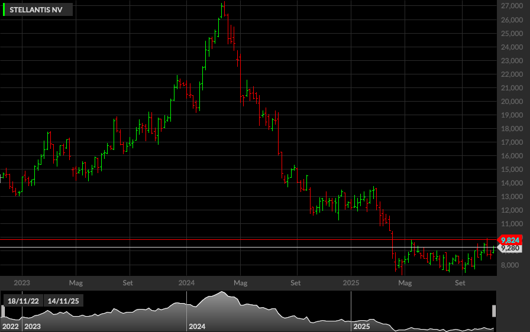Click the 27,000 price axis label

[512, 6]
